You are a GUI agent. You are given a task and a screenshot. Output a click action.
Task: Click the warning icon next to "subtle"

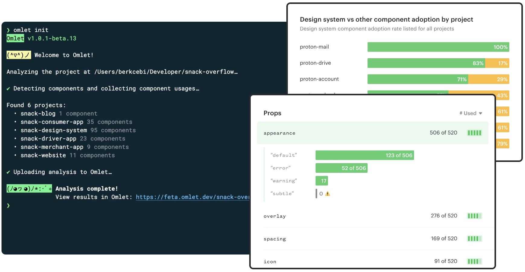coord(328,194)
